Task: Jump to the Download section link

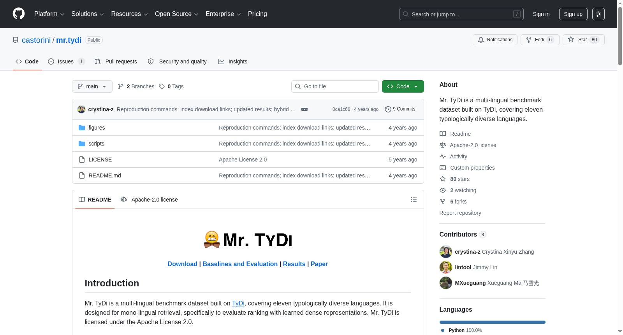Action: point(183,264)
